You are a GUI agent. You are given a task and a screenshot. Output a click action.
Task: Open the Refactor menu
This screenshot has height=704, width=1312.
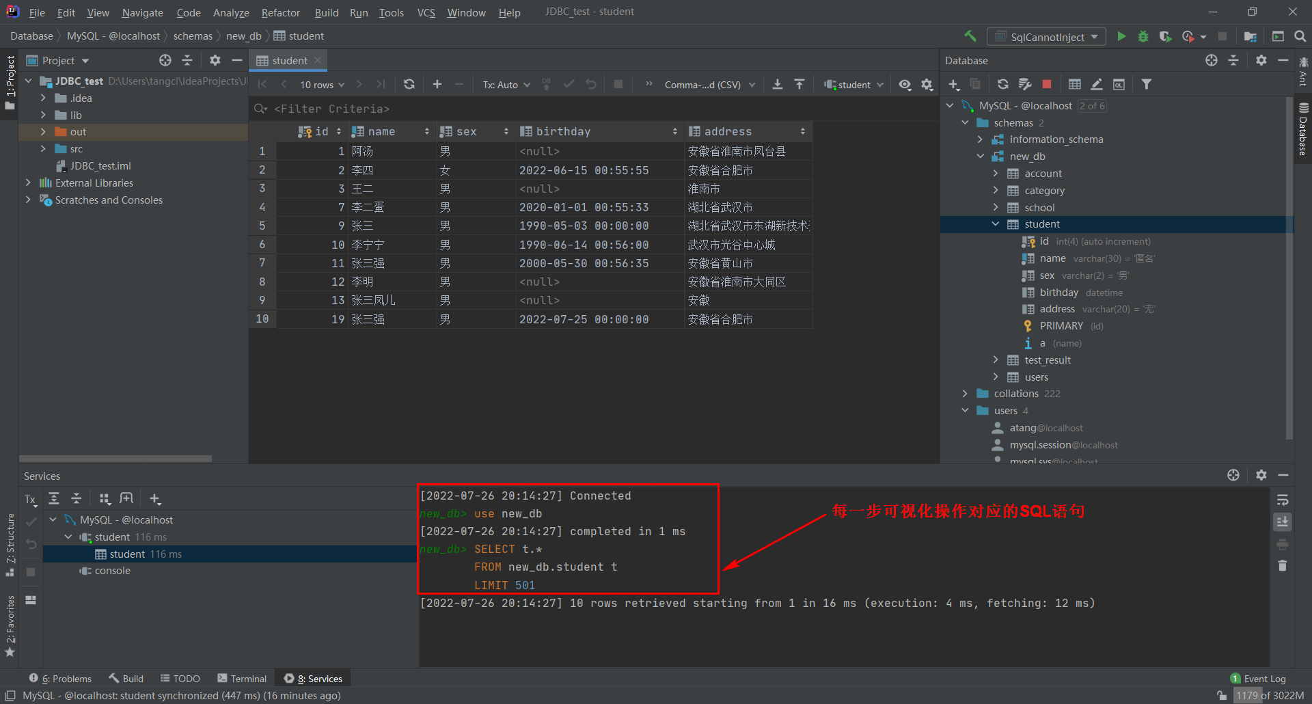[281, 12]
